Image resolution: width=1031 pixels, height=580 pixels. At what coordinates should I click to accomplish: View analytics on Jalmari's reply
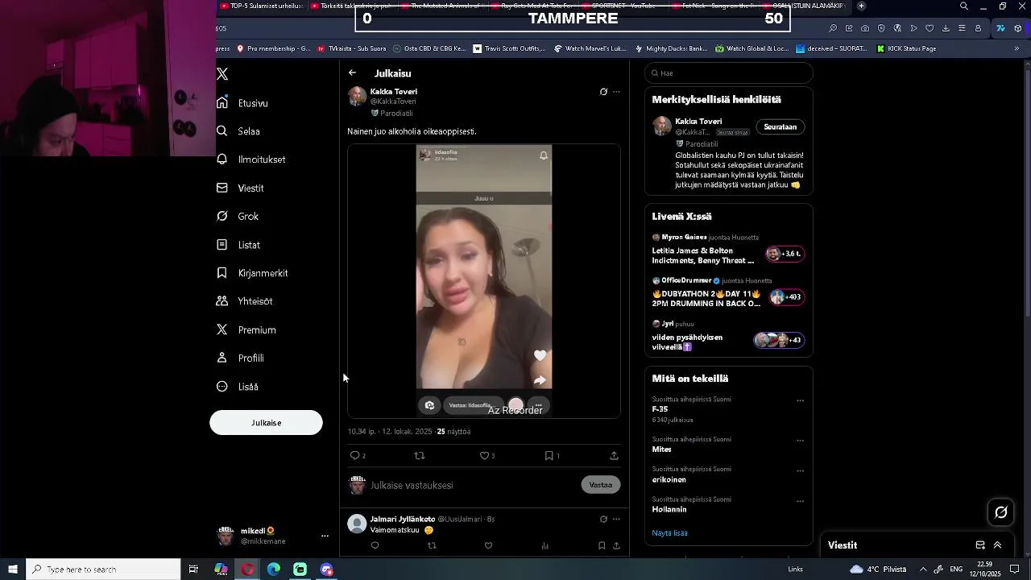pyautogui.click(x=545, y=546)
